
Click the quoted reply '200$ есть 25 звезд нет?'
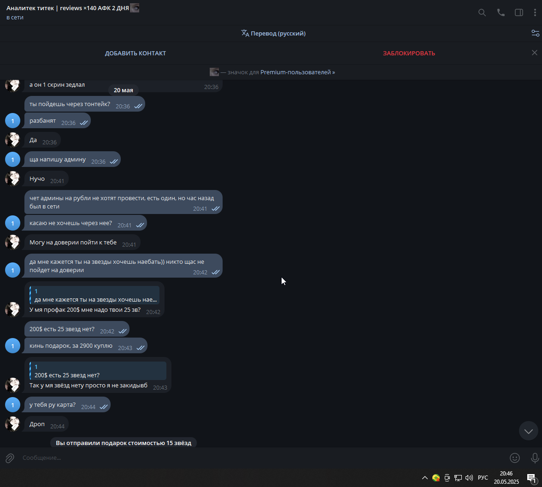click(x=98, y=371)
